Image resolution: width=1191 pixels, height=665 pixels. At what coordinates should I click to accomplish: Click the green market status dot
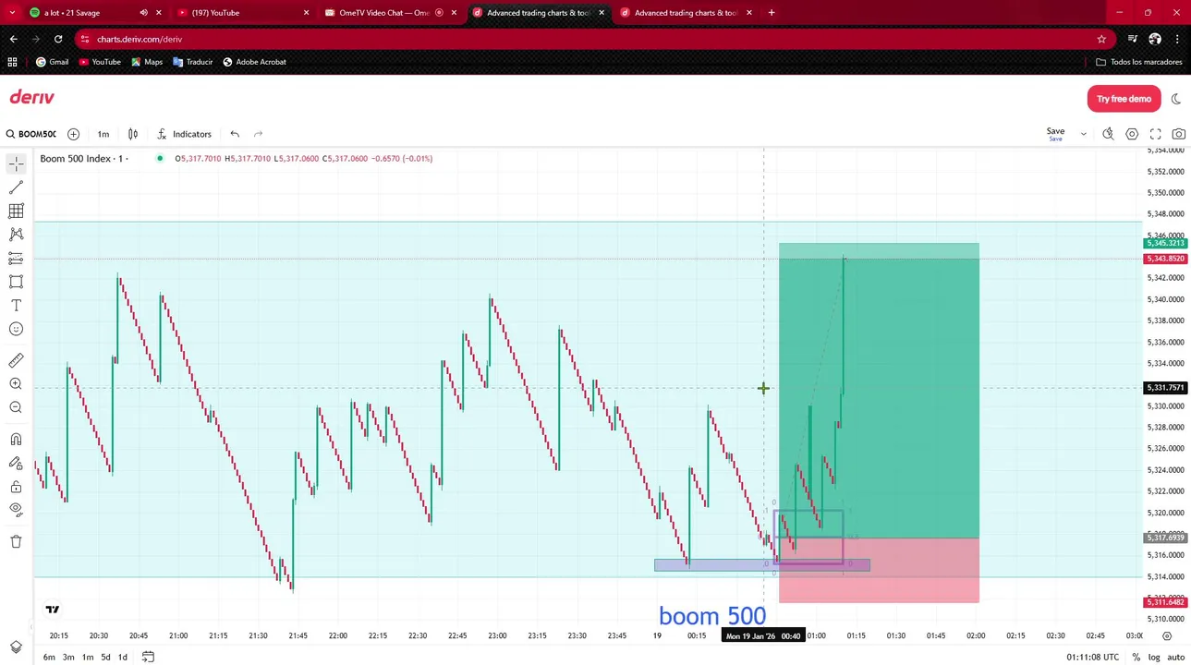coord(160,159)
